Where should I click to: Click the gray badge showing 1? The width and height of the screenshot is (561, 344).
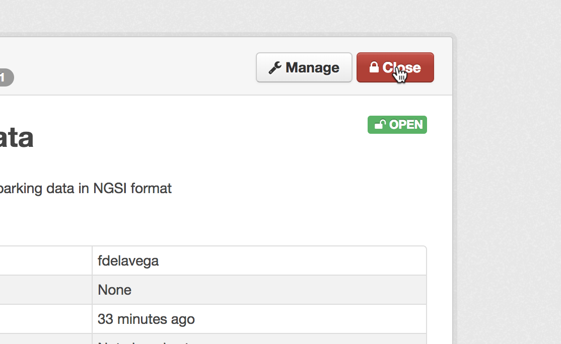[x=7, y=77]
